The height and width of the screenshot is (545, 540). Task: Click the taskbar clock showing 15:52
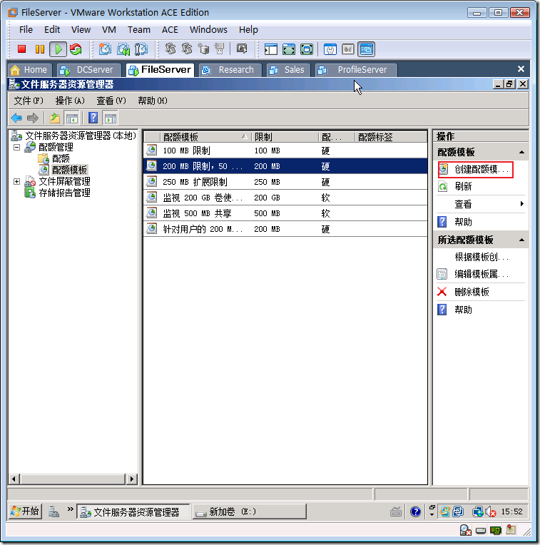[x=511, y=511]
